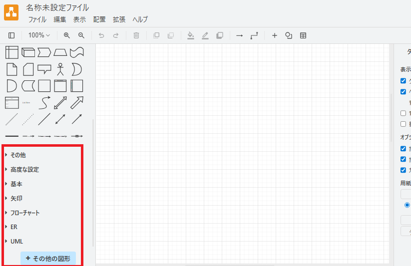Click the insert table icon in toolbar
The width and height of the screenshot is (411, 266).
point(303,35)
